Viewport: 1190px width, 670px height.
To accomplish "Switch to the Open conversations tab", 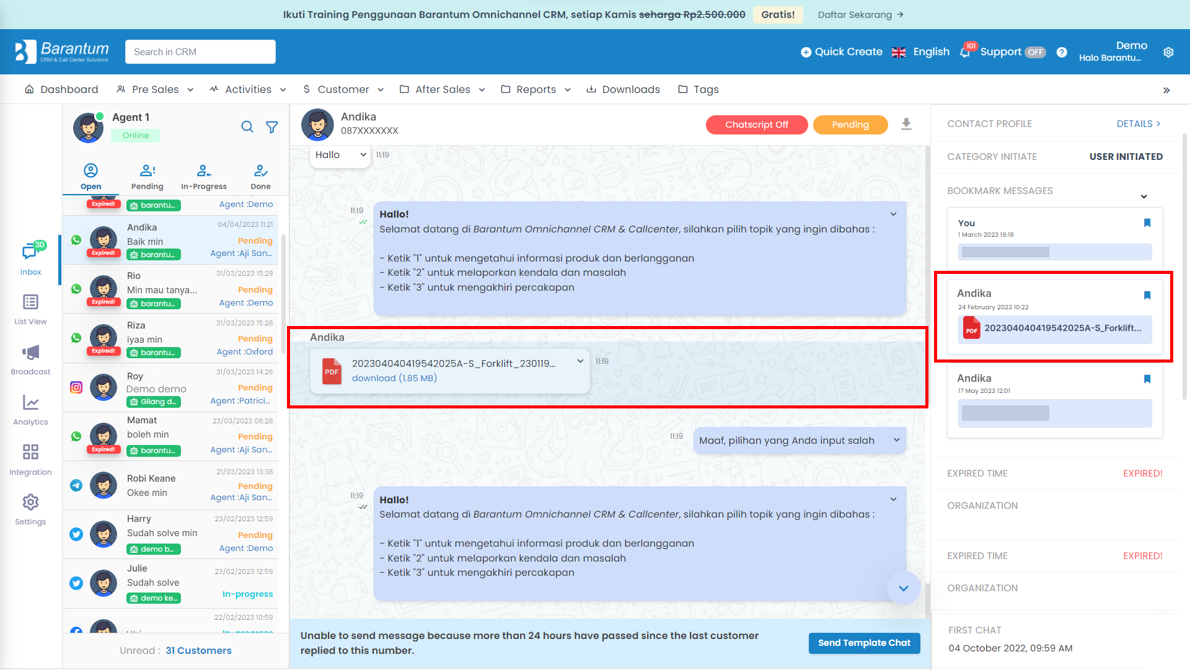I will [90, 177].
